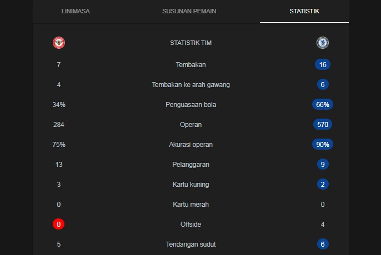
Task: Click the blue 90% pass accuracy badge
Action: [323, 144]
